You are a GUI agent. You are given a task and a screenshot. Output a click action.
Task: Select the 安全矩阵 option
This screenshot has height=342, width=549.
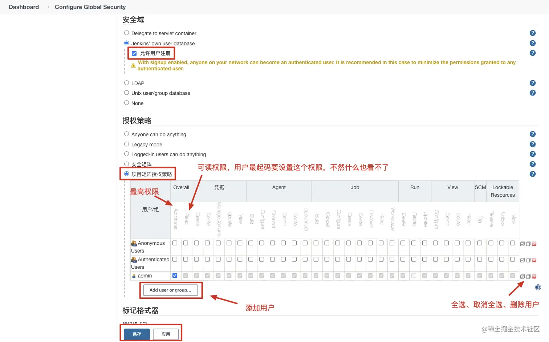click(126, 164)
